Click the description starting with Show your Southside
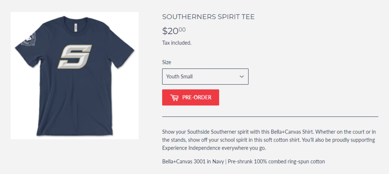The width and height of the screenshot is (389, 174). (x=269, y=140)
